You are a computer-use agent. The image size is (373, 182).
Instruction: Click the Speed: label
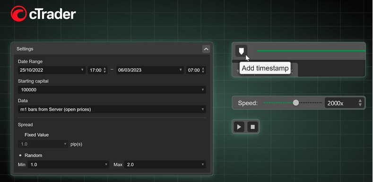248,103
